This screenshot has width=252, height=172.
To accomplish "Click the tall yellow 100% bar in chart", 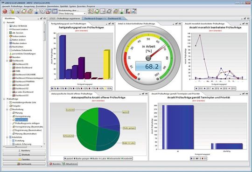I will pyautogui.click(x=107, y=64).
